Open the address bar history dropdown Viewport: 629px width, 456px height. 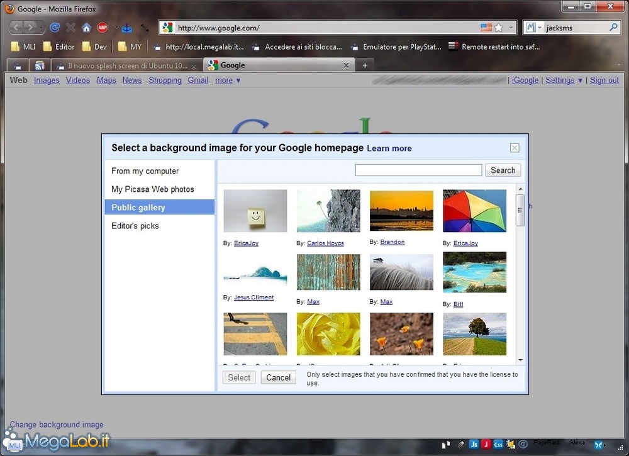point(511,28)
